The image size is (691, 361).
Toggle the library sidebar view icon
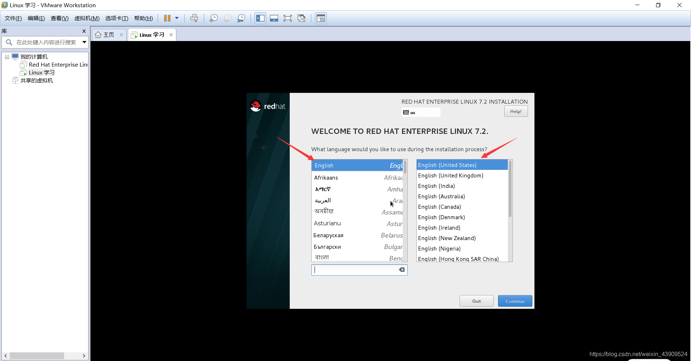(x=261, y=18)
